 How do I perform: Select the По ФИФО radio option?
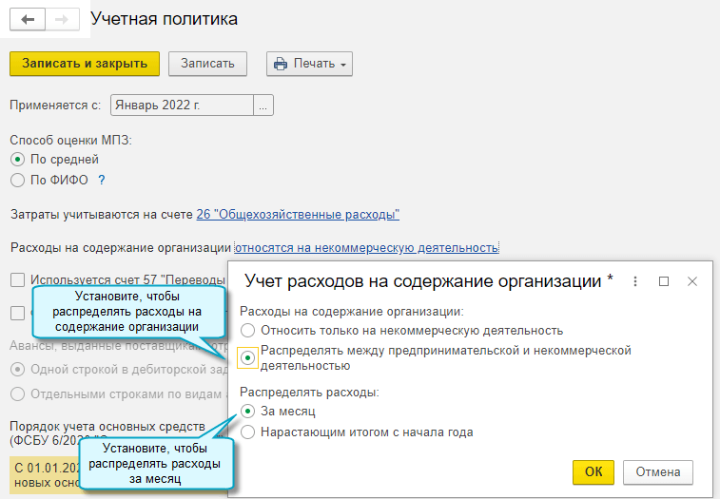tap(17, 180)
